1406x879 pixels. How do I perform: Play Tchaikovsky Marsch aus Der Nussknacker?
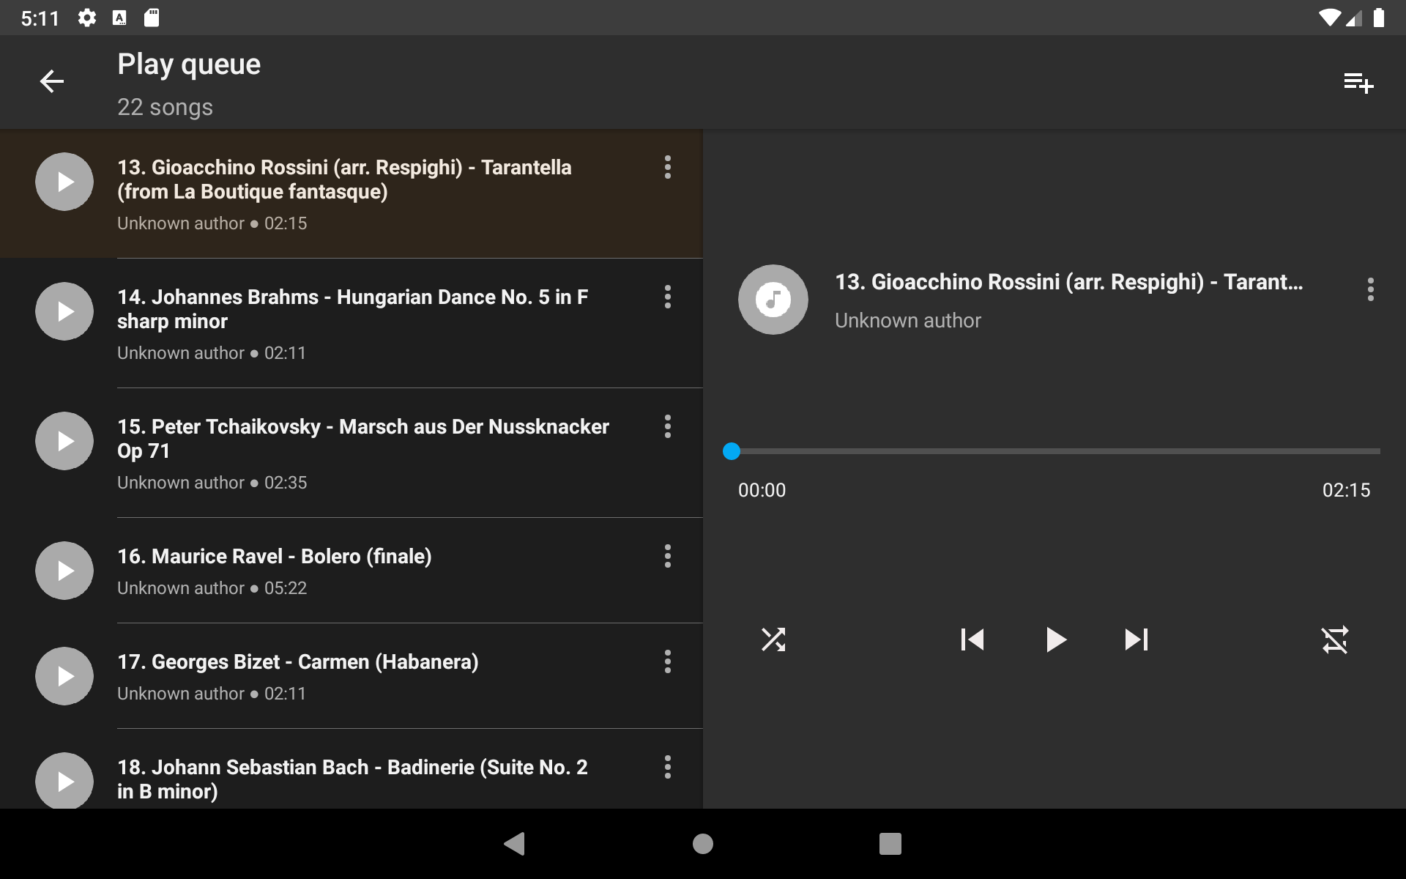64,440
